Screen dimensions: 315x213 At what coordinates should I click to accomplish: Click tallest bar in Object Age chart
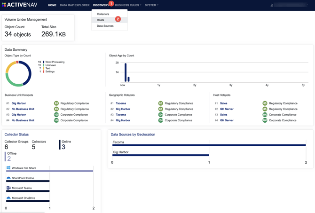[126, 72]
